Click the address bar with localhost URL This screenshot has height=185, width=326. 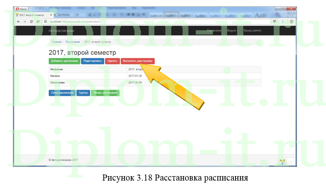coord(157,22)
